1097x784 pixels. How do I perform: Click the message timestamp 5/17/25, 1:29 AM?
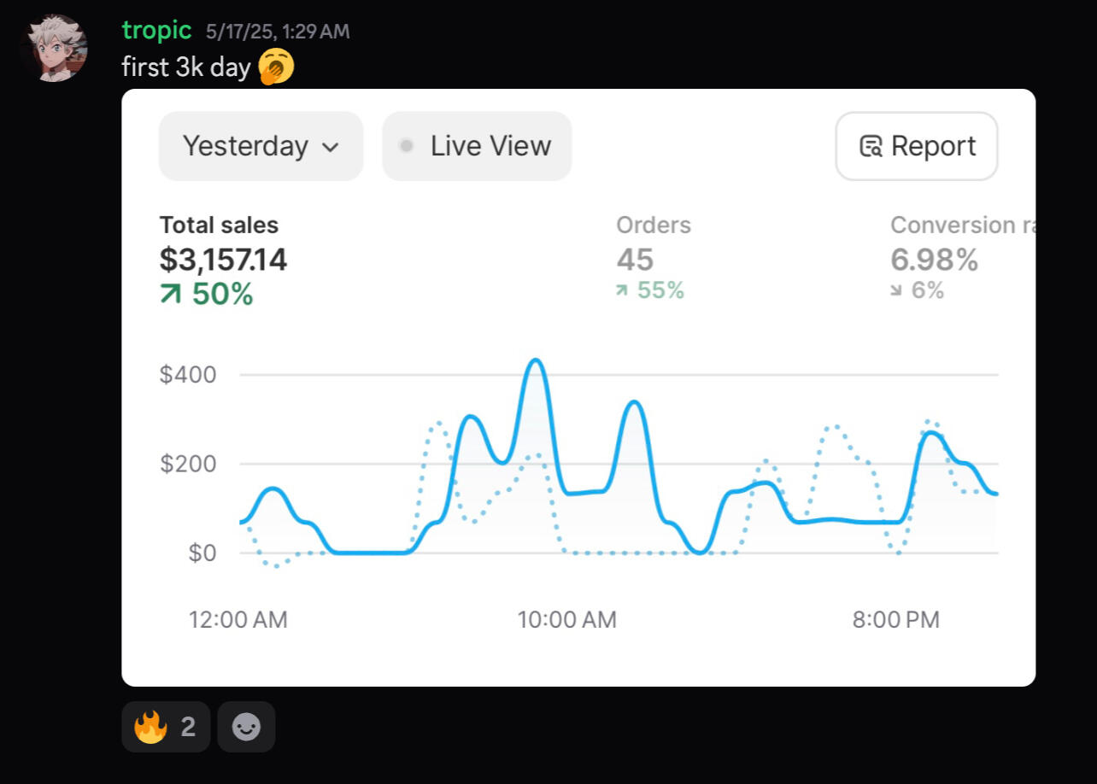278,32
